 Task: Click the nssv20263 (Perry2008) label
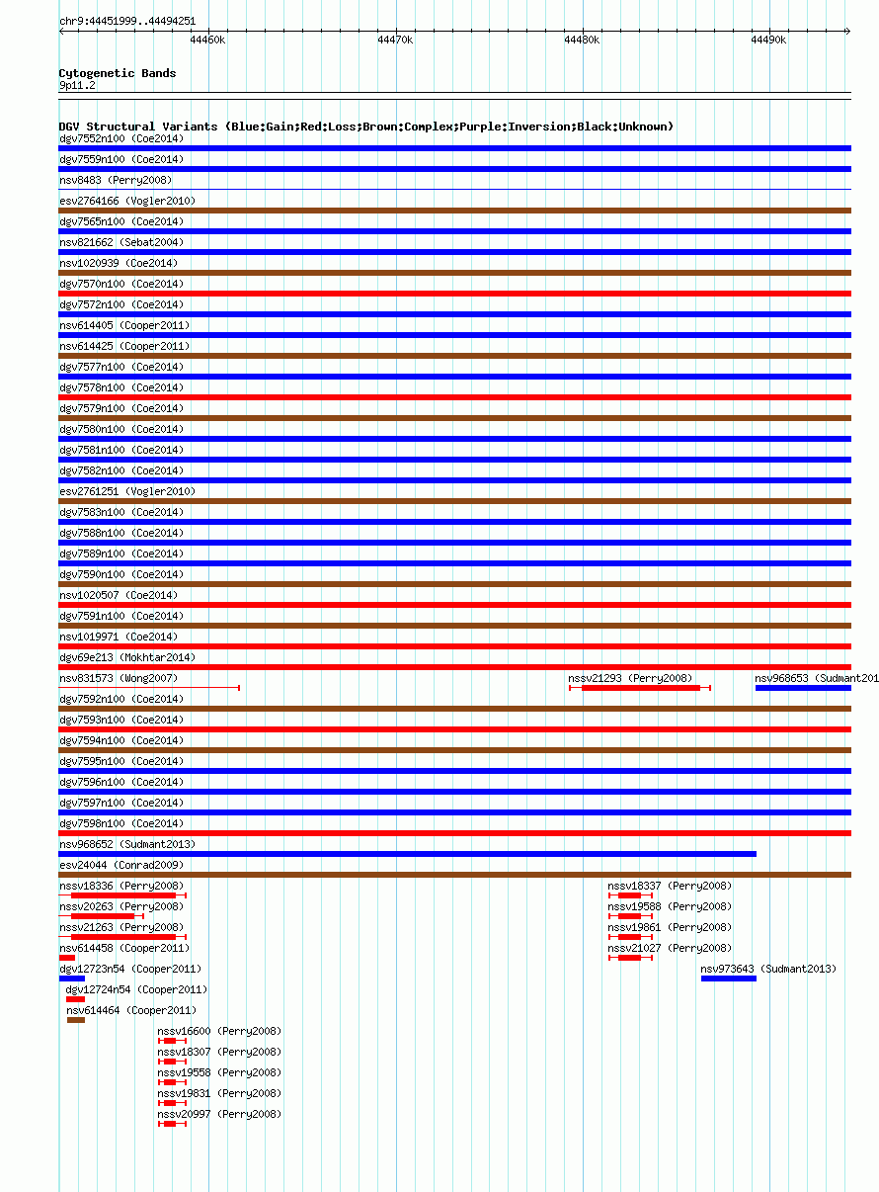click(x=121, y=906)
